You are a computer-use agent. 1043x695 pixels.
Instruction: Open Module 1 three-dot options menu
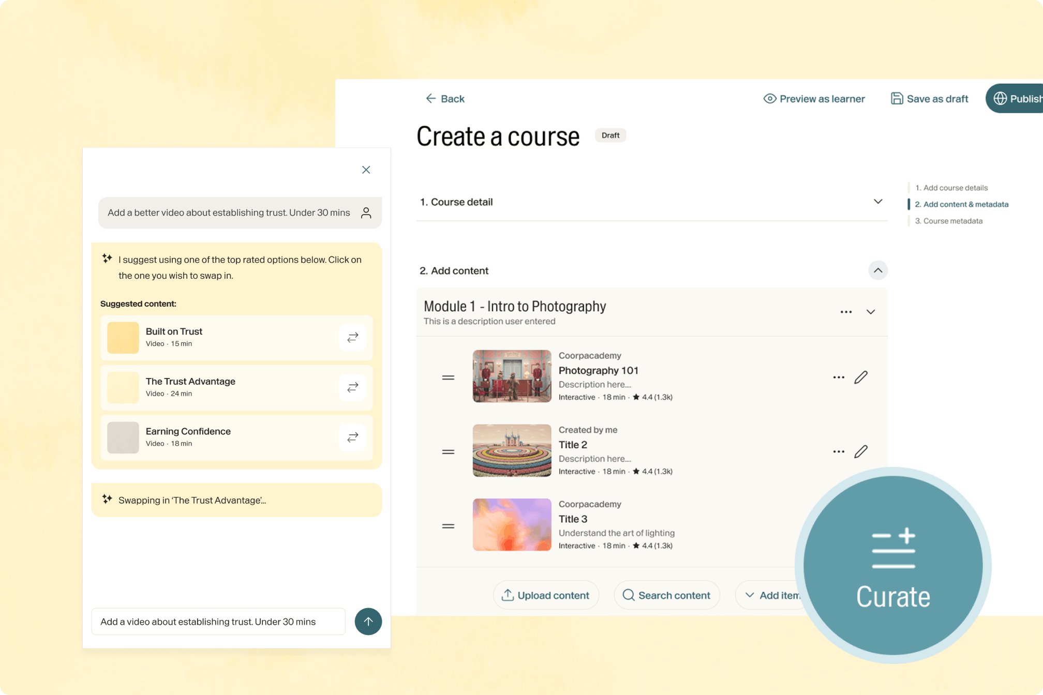846,312
